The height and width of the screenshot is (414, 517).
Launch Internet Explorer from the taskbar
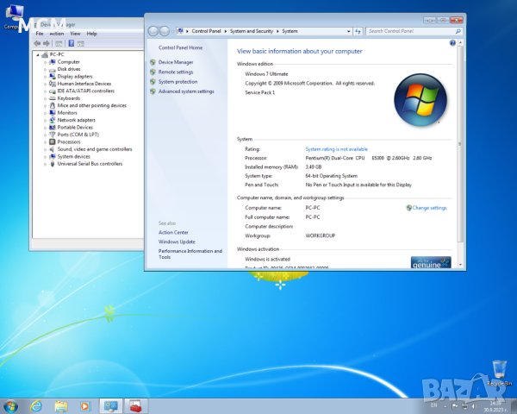pyautogui.click(x=36, y=405)
